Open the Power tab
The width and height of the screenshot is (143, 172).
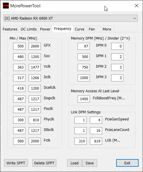click(x=45, y=29)
